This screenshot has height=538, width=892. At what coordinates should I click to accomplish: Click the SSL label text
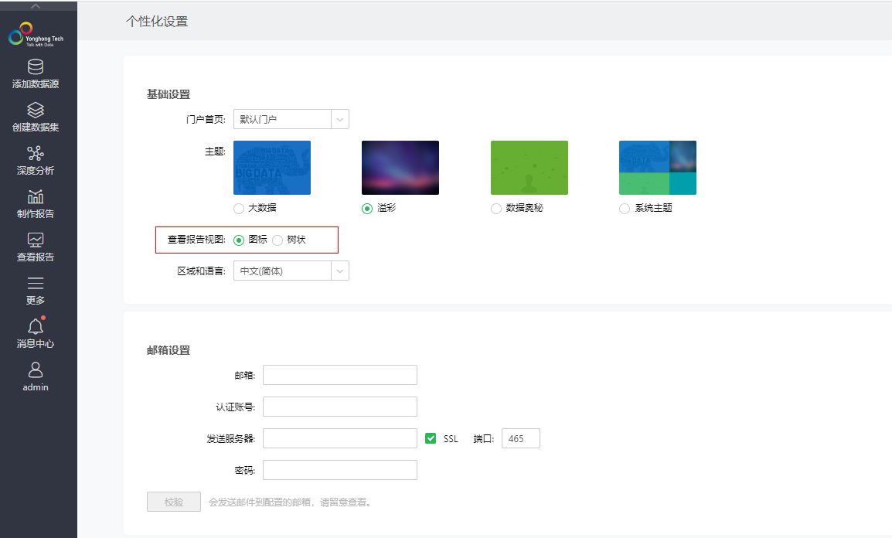point(451,439)
